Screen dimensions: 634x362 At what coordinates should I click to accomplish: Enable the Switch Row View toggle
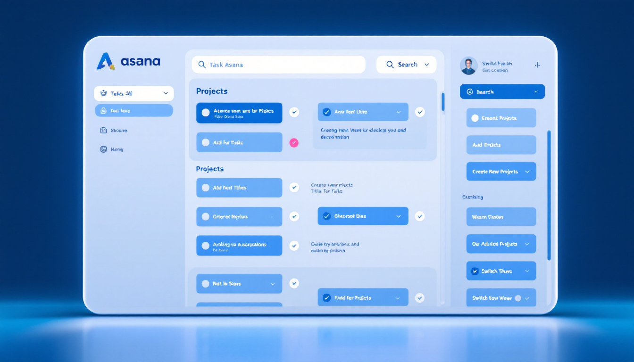point(517,297)
